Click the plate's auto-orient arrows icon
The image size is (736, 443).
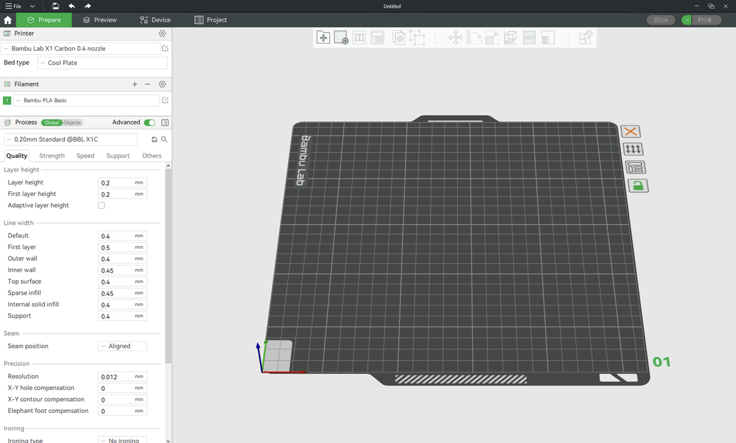pyautogui.click(x=632, y=149)
